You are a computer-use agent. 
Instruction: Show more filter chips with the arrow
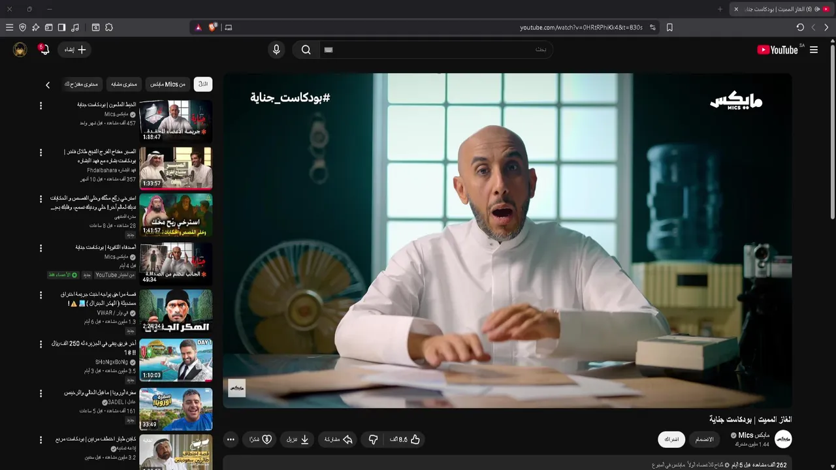(x=48, y=85)
